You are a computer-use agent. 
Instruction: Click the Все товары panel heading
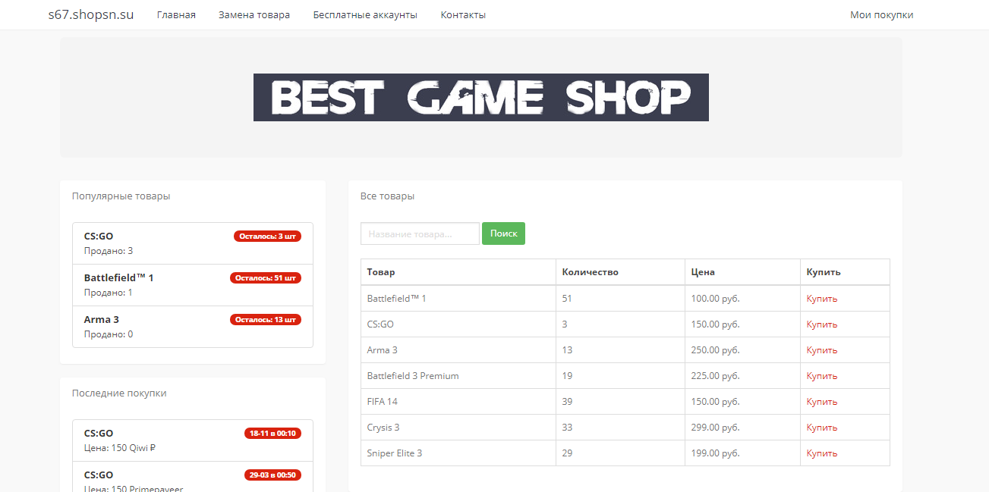pyautogui.click(x=388, y=196)
